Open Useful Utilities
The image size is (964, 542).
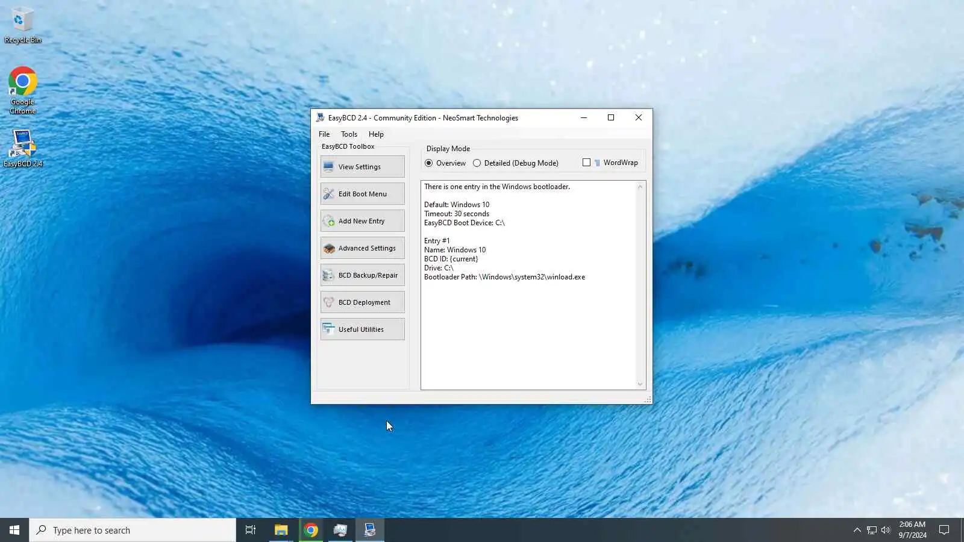(362, 329)
